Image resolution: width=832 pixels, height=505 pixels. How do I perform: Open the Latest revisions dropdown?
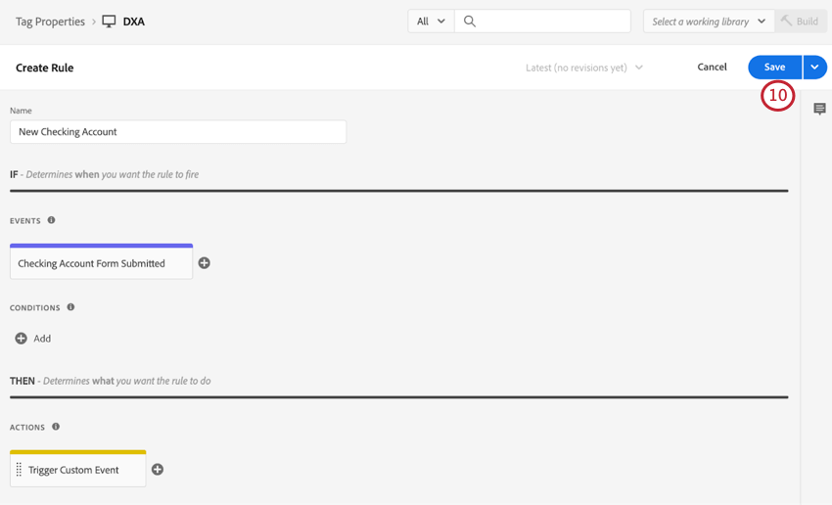584,68
